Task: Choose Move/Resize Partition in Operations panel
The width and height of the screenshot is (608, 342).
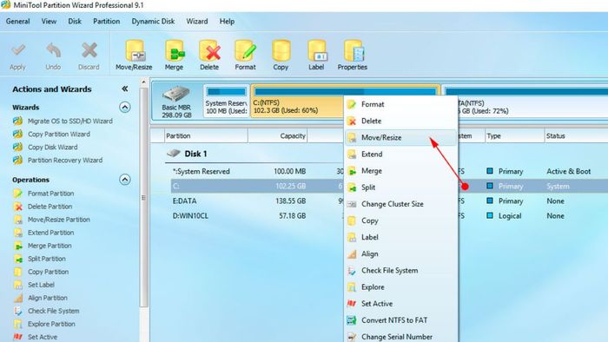Action: point(52,220)
